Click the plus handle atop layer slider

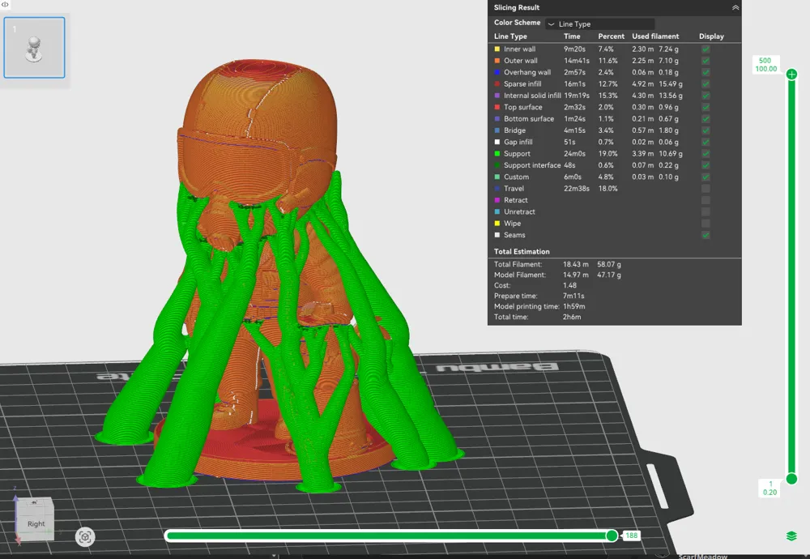coord(791,75)
